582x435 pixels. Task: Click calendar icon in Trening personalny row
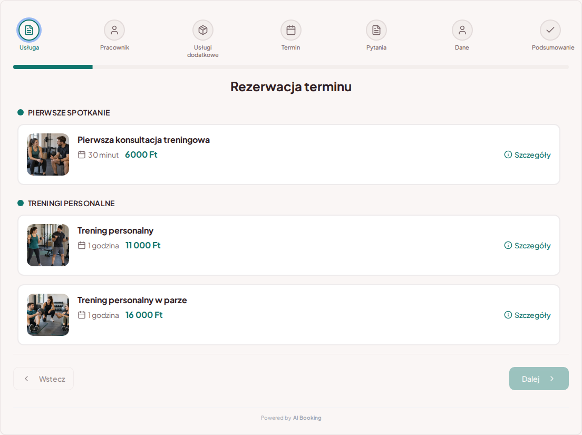pos(82,245)
